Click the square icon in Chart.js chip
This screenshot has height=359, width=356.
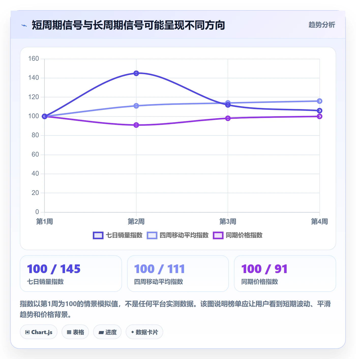[x=27, y=332]
